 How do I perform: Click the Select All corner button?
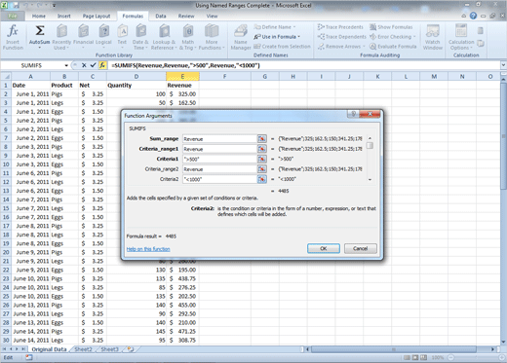(6, 77)
